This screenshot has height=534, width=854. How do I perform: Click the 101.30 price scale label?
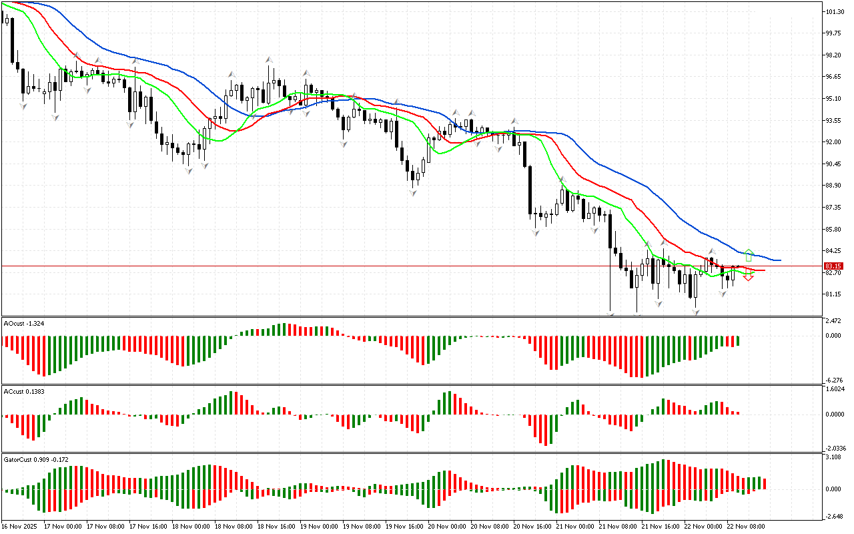tap(835, 11)
